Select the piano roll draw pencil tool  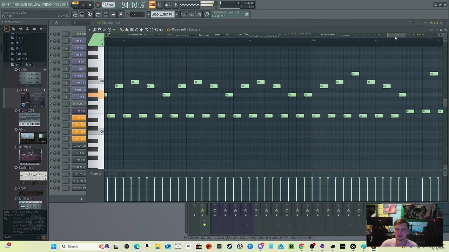pos(122,30)
